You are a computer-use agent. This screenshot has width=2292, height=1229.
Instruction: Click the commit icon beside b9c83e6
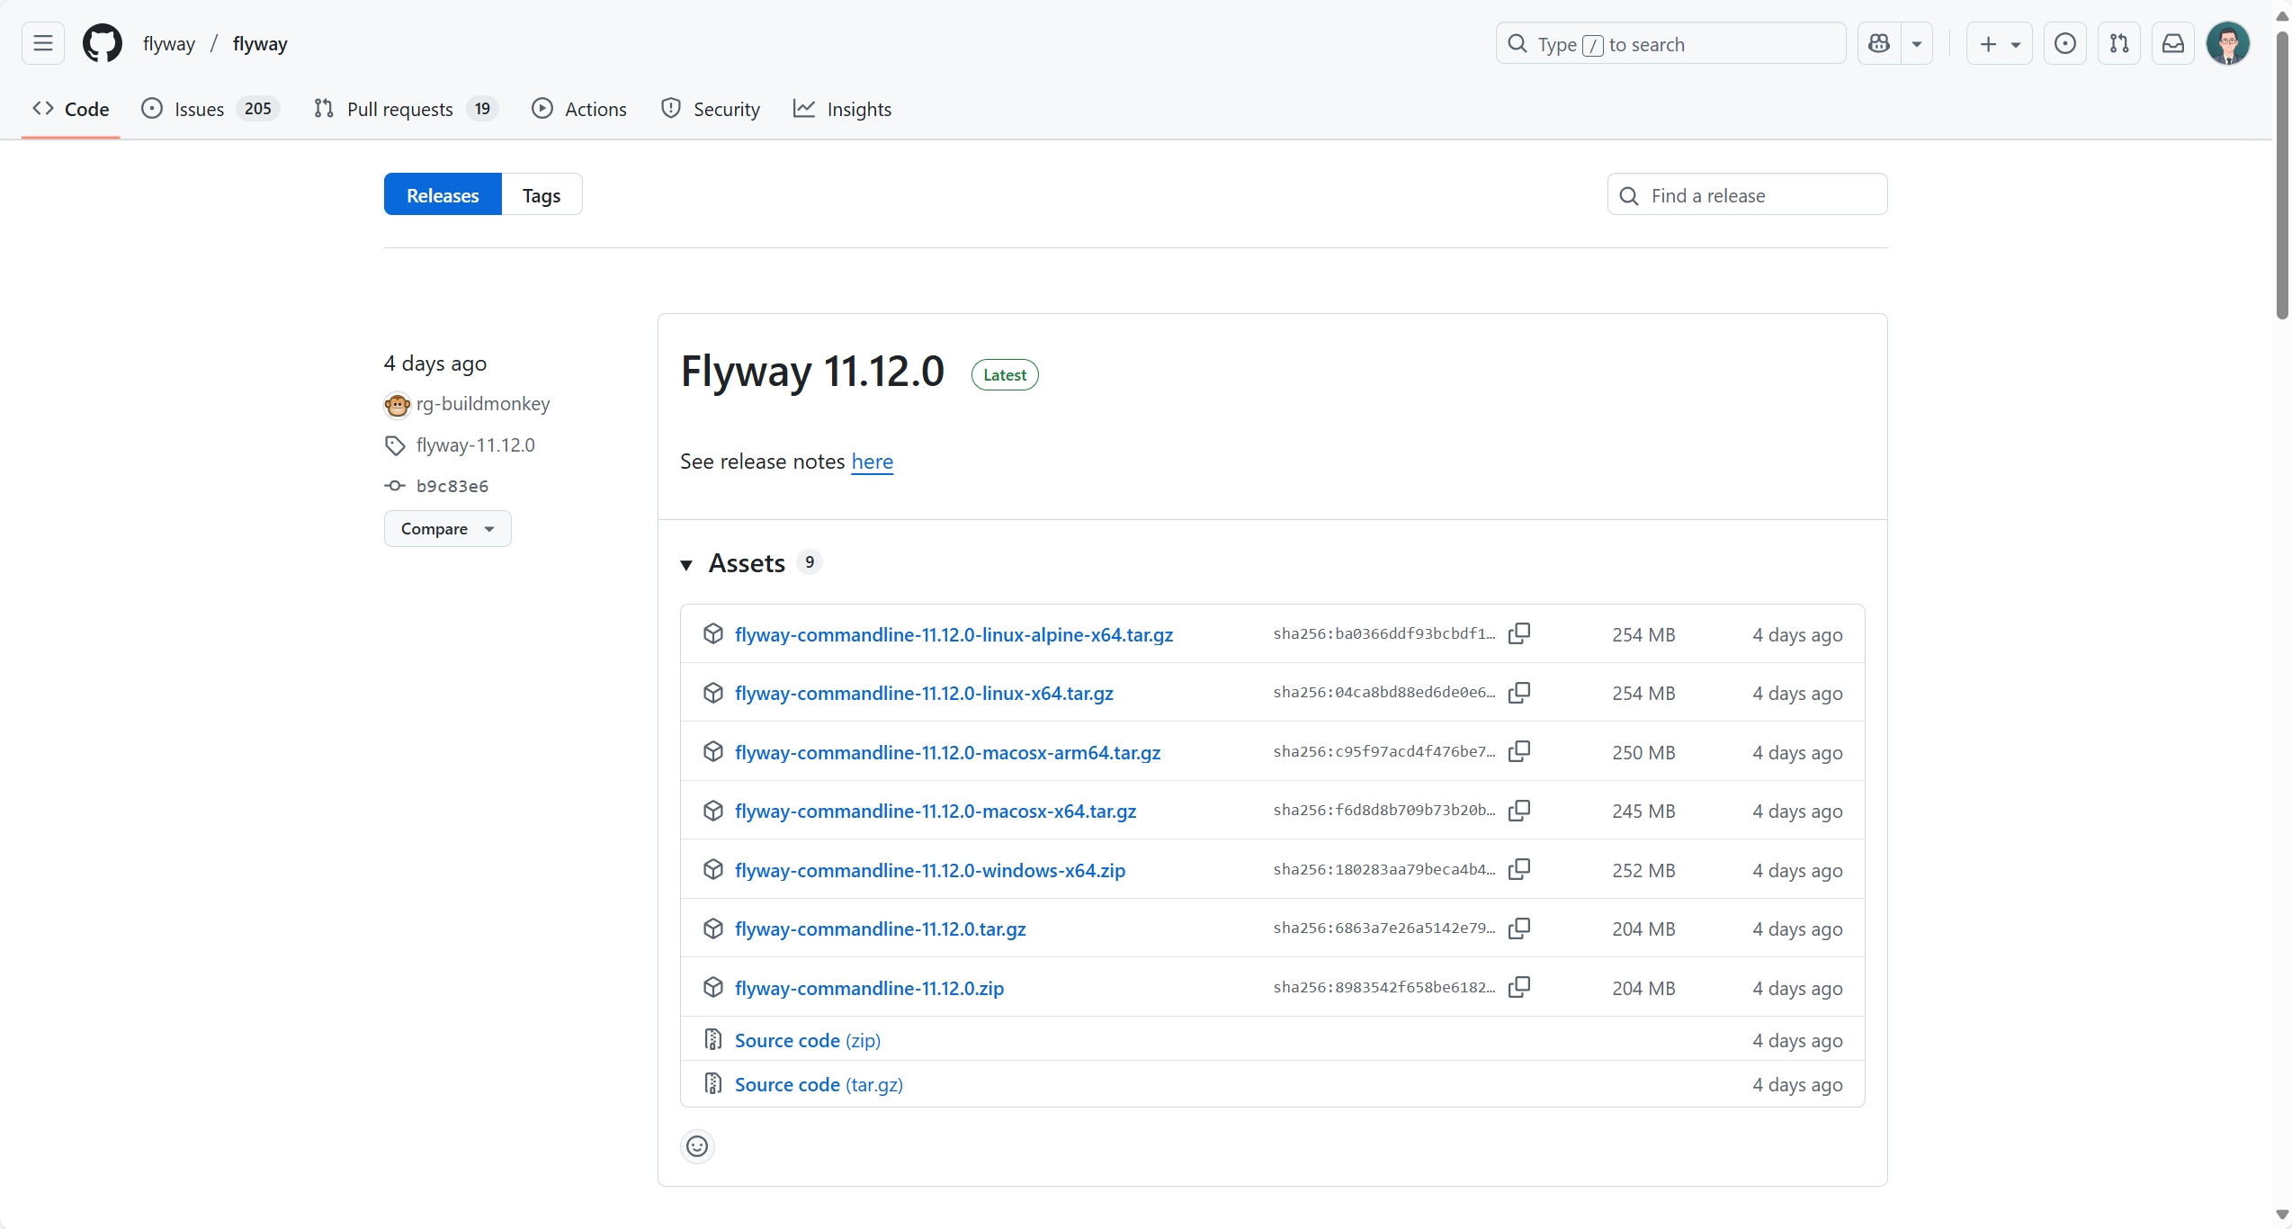(395, 486)
